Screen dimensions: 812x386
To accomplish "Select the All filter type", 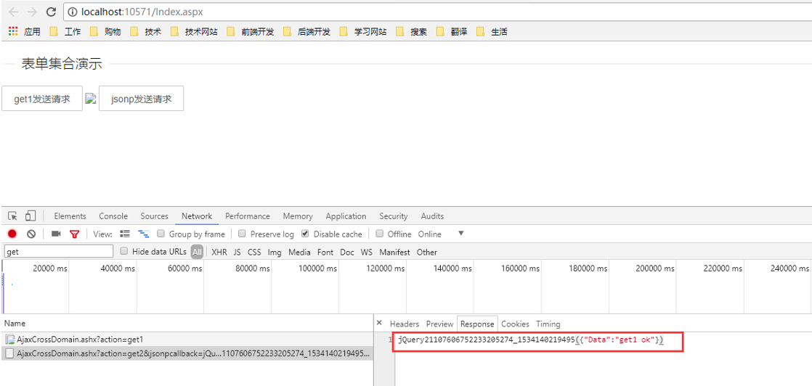I will coord(197,252).
